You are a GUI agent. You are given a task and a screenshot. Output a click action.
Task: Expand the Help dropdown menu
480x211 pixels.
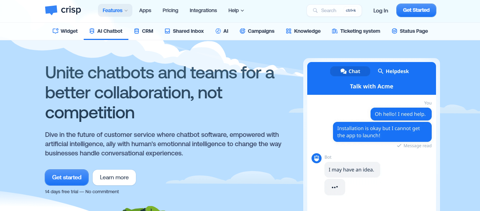click(236, 10)
